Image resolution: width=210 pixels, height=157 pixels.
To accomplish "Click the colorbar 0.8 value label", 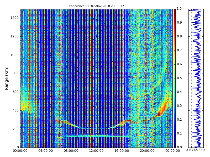I will (179, 36).
